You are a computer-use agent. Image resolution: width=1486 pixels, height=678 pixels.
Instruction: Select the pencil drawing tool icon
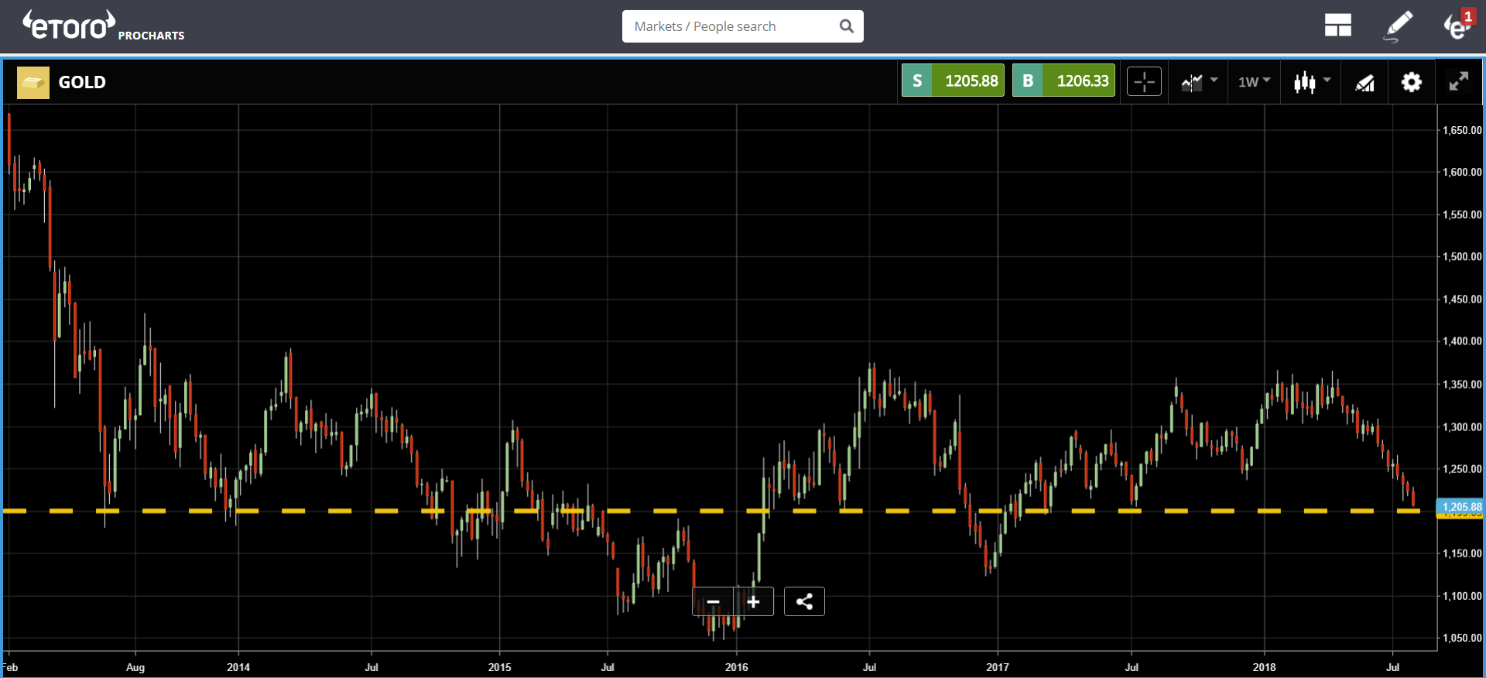[1398, 26]
